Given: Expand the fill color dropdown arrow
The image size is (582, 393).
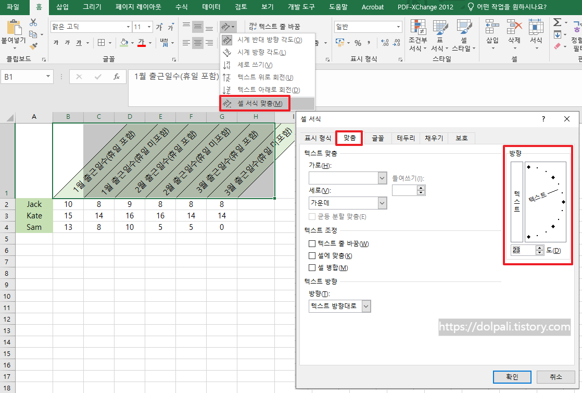Looking at the screenshot, I should click(133, 43).
